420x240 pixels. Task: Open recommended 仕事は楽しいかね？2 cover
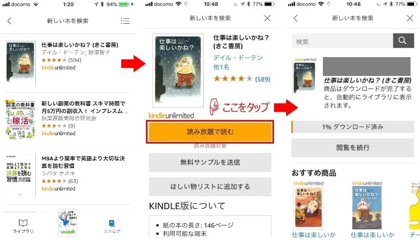pyautogui.click(x=309, y=207)
